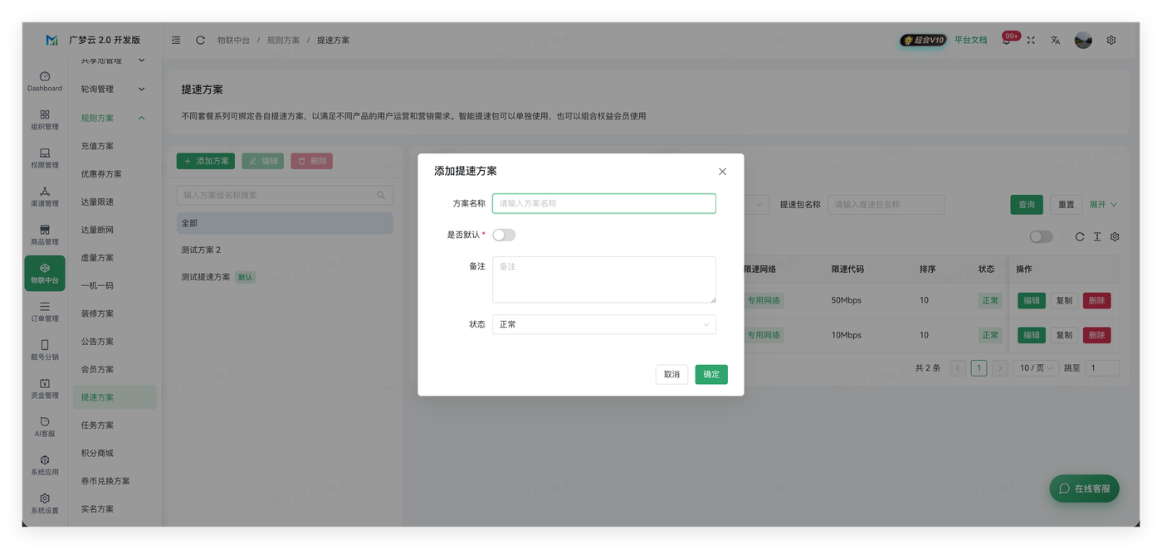Close the 添加提速方案 dialog
The height and width of the screenshot is (549, 1162).
click(x=722, y=172)
